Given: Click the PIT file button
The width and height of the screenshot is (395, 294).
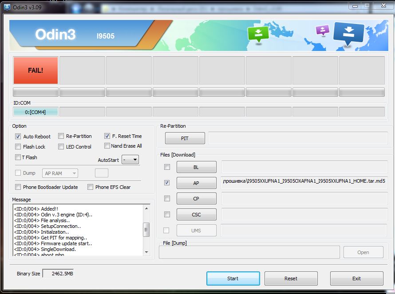Looking at the screenshot, I should [185, 138].
